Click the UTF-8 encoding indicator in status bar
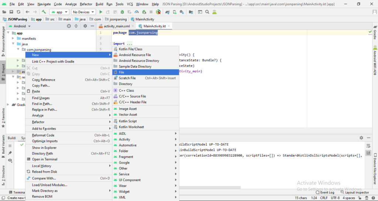Viewport: 378px width, 201px height. (335, 198)
